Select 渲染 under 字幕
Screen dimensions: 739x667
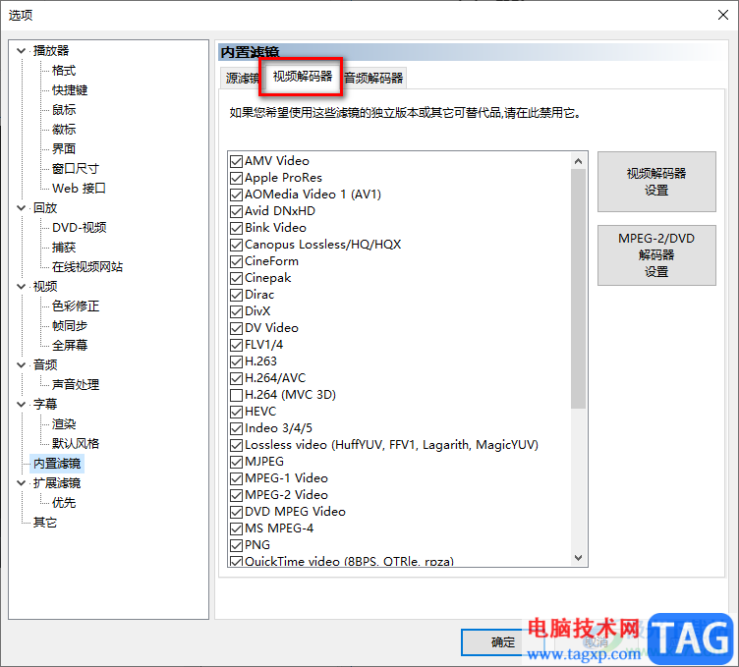(64, 423)
